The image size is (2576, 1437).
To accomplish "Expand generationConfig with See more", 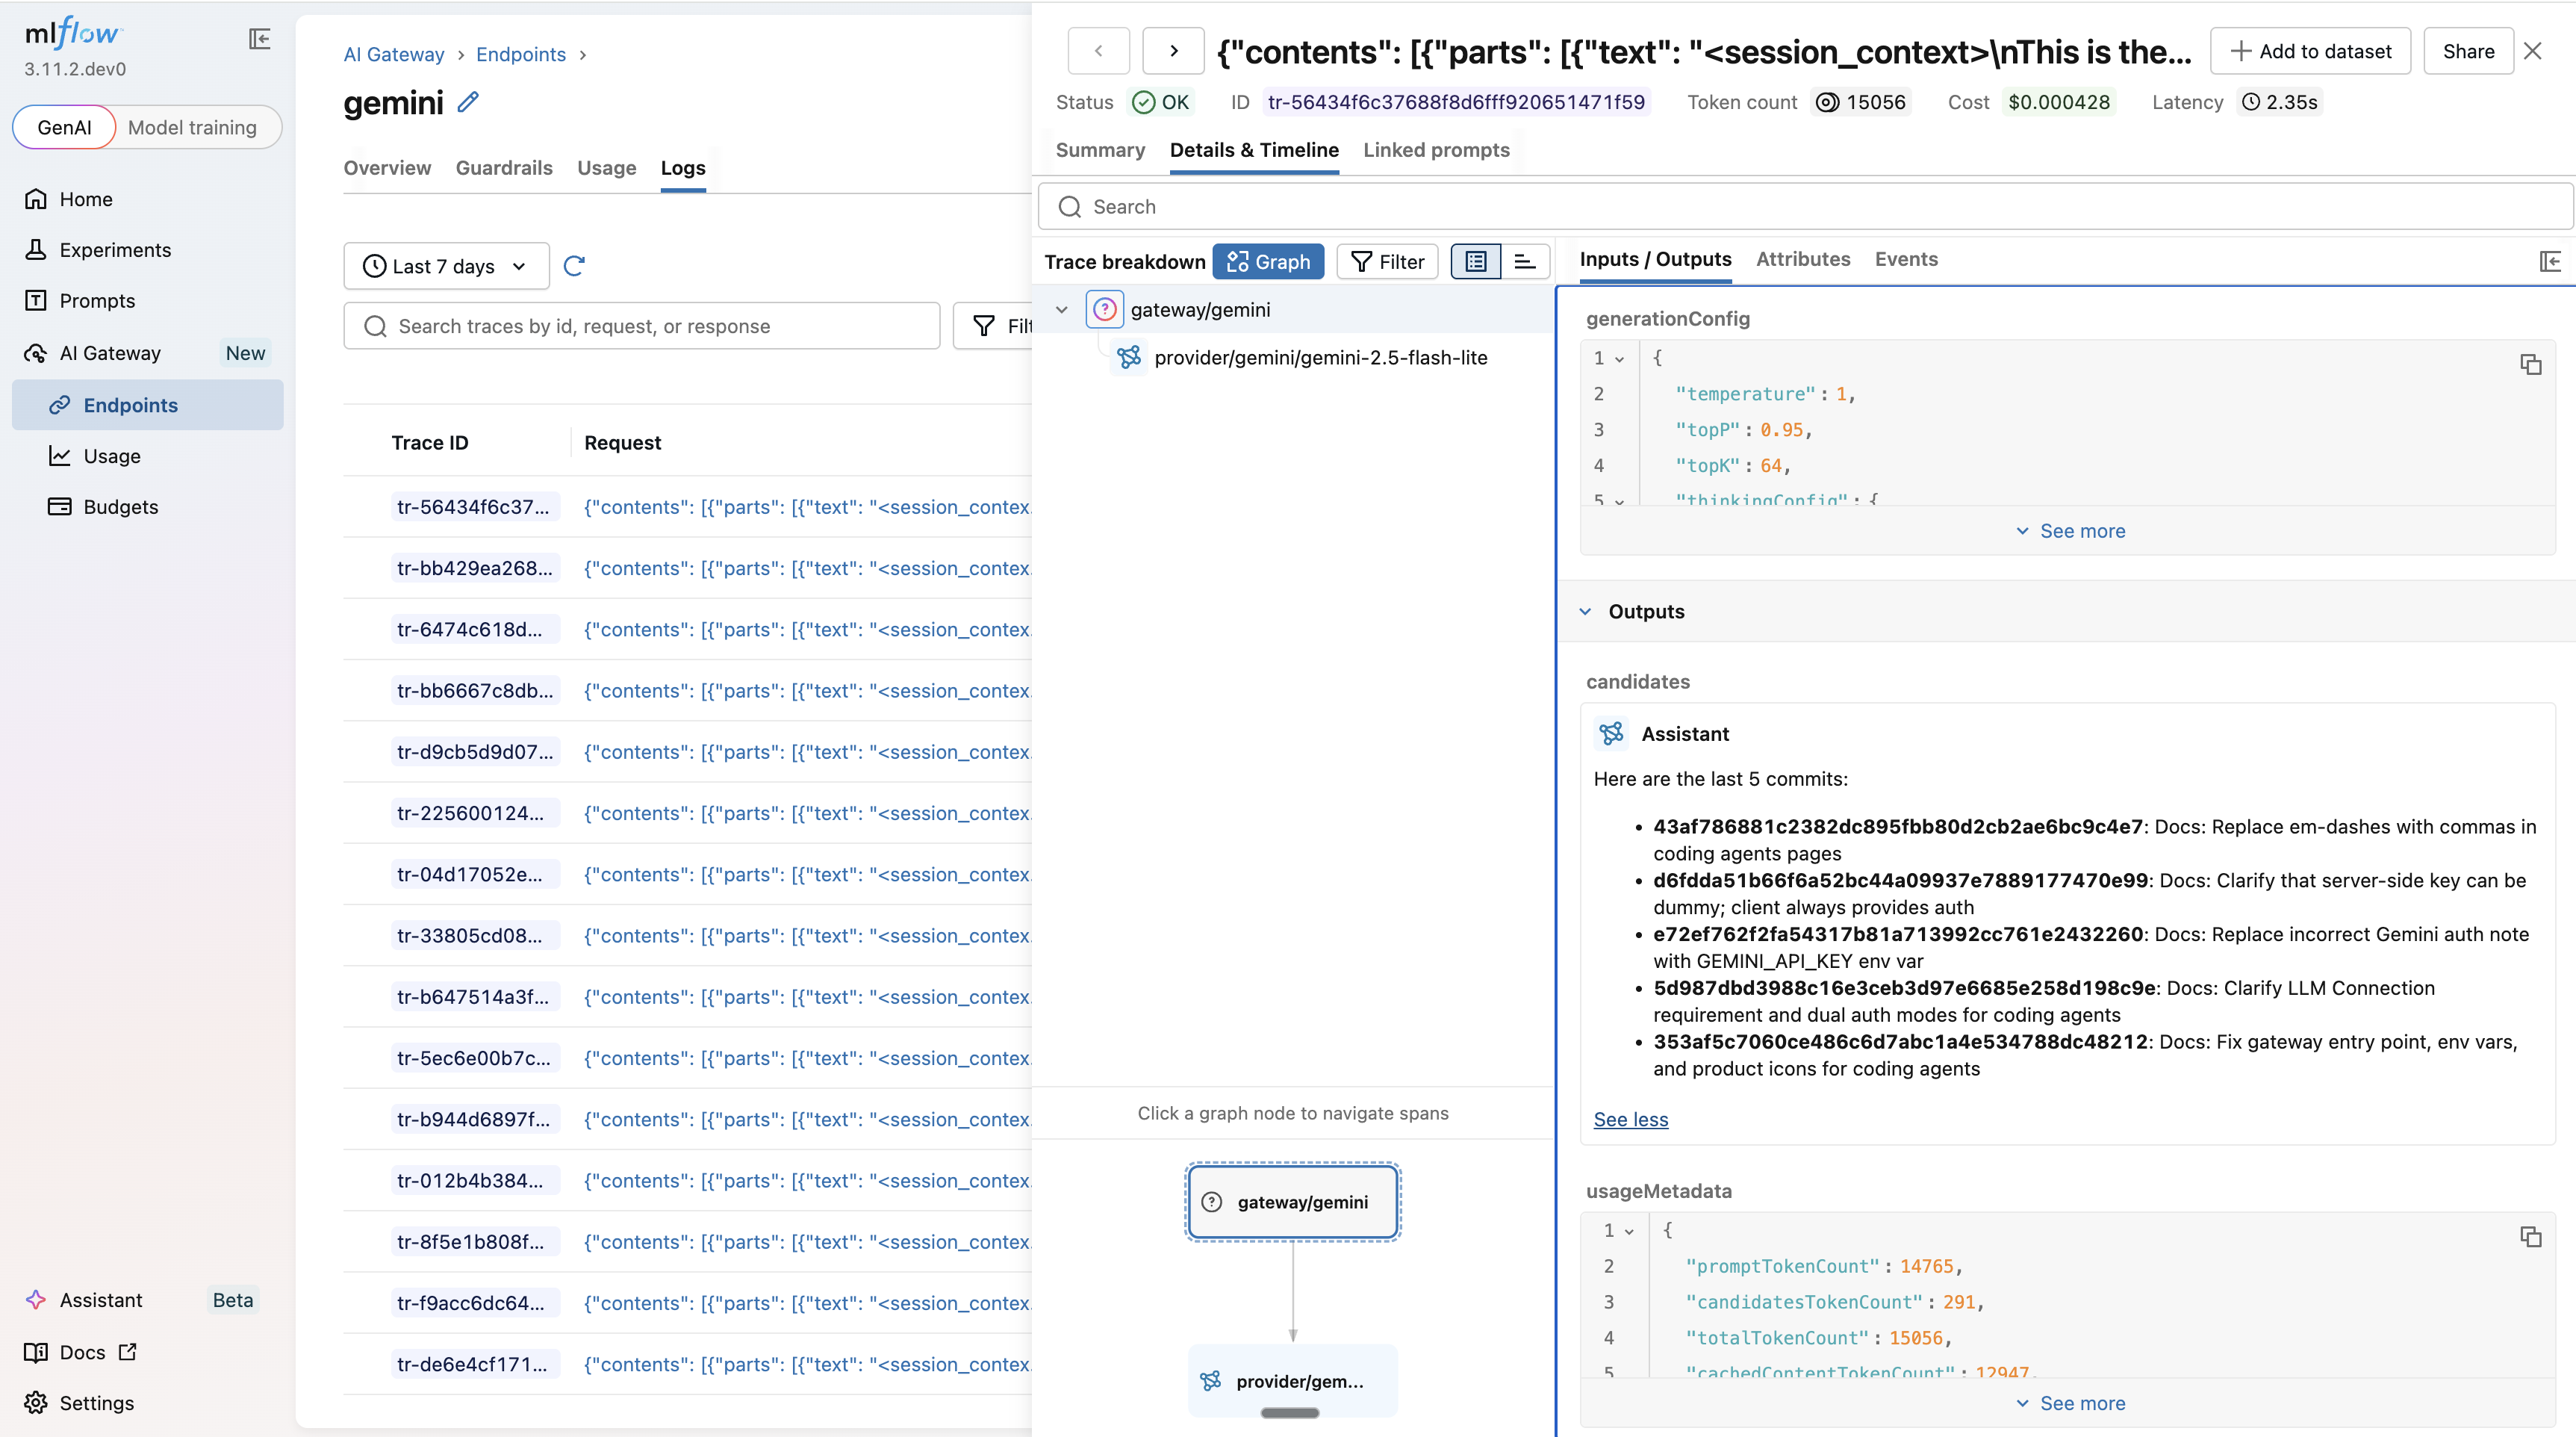I will 2069,531.
